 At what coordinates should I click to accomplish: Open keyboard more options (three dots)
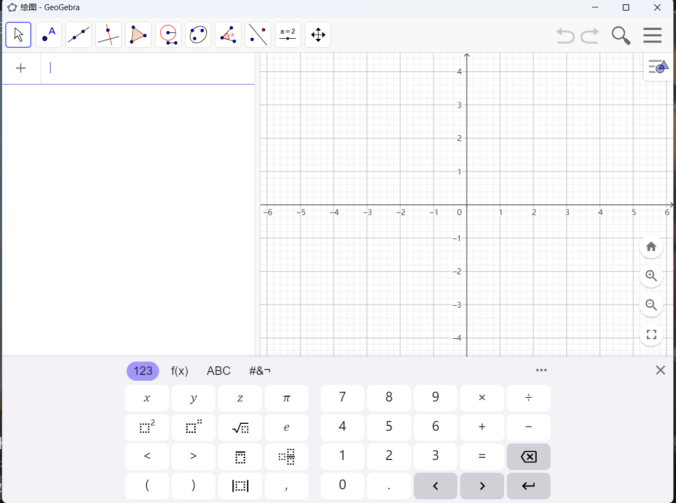click(541, 370)
